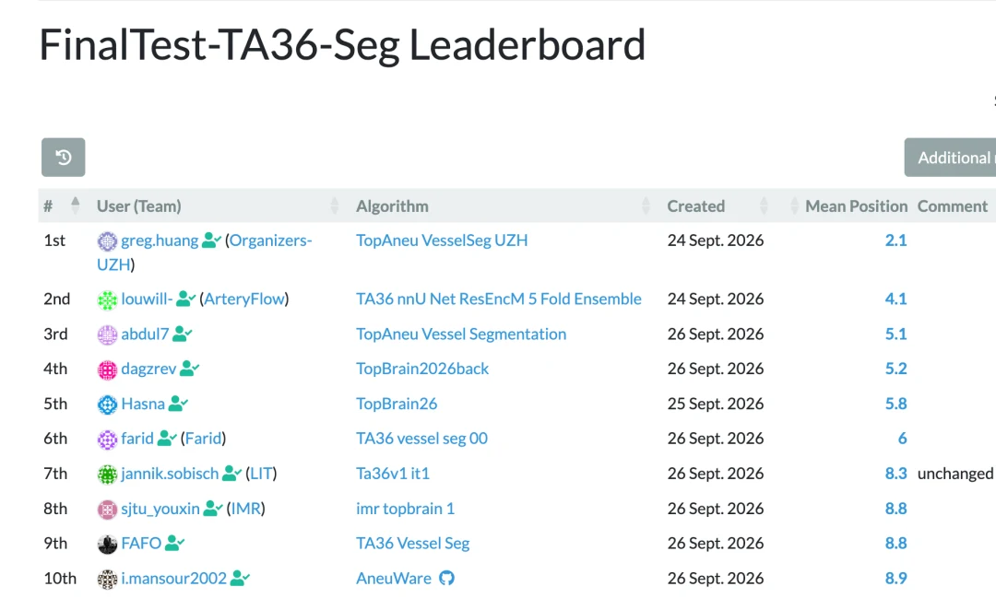
Task: Click sjtu_youxin's avatar icon
Action: pyautogui.click(x=107, y=509)
